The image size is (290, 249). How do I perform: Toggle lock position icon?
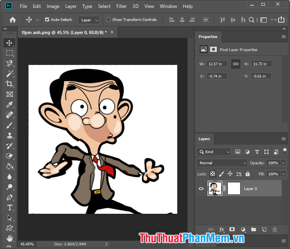[230, 174]
